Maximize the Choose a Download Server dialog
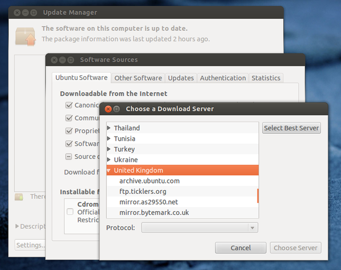Image resolution: width=341 pixels, height=270 pixels. (x=117, y=109)
